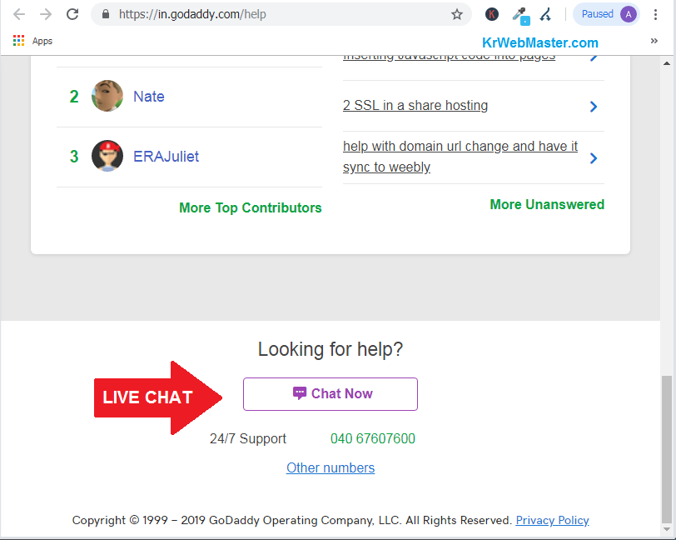The image size is (676, 540).
Task: Click the browser forward arrow
Action: pos(46,14)
